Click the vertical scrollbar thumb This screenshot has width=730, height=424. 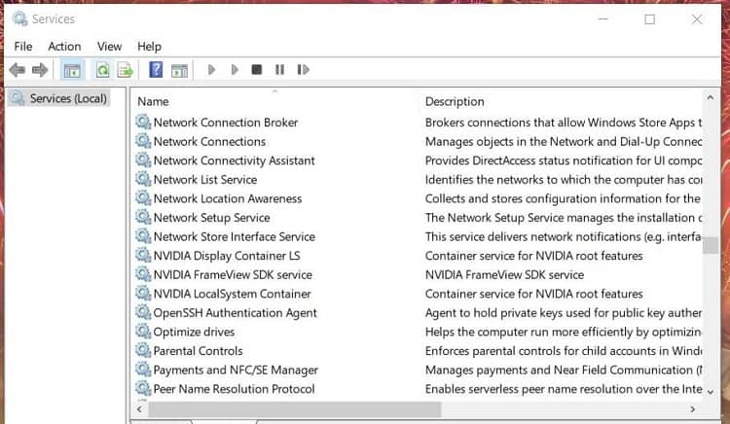710,245
